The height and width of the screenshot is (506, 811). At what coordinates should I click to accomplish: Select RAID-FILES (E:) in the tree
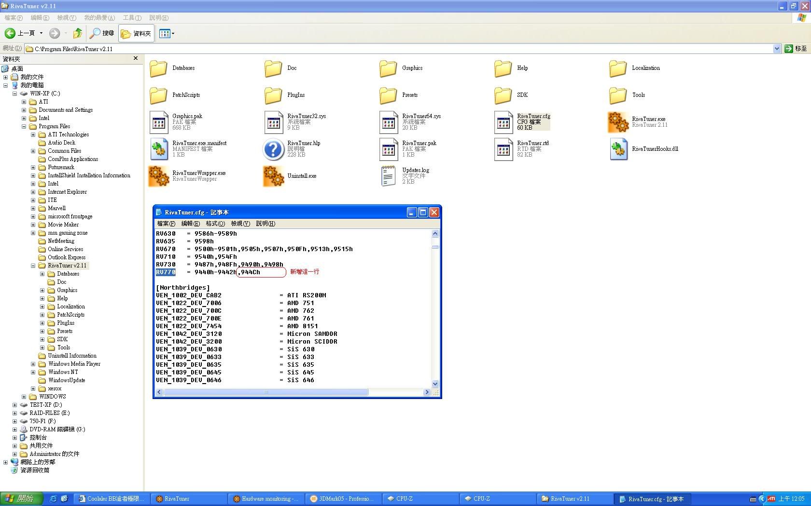point(49,413)
